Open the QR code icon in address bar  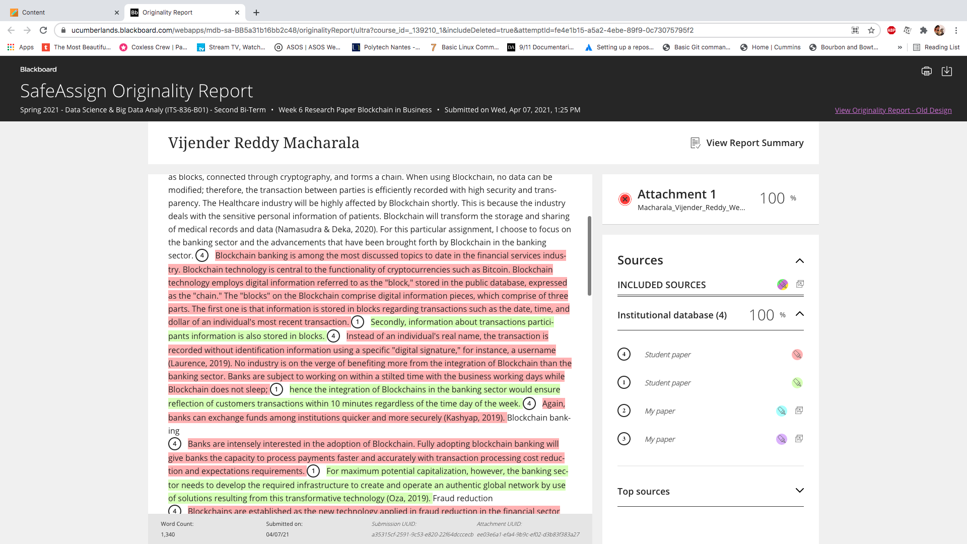click(x=855, y=30)
